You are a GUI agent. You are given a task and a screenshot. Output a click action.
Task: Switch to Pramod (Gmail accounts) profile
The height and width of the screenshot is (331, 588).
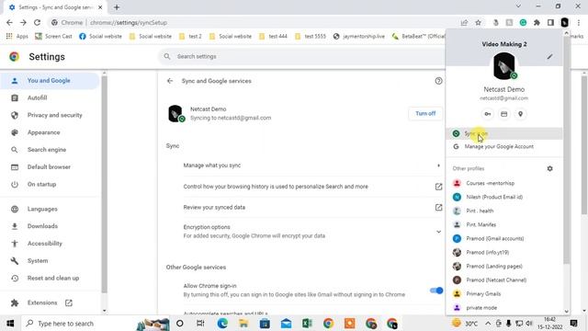504,239
